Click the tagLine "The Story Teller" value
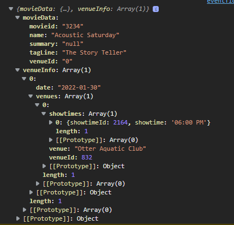234x225 pixels. pos(94,52)
